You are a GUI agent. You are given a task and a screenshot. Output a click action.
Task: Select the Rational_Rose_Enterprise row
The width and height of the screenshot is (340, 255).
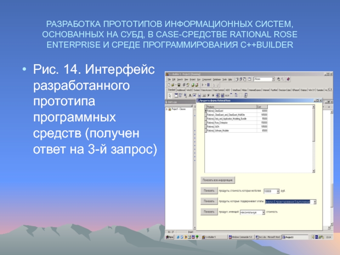click(x=236, y=123)
